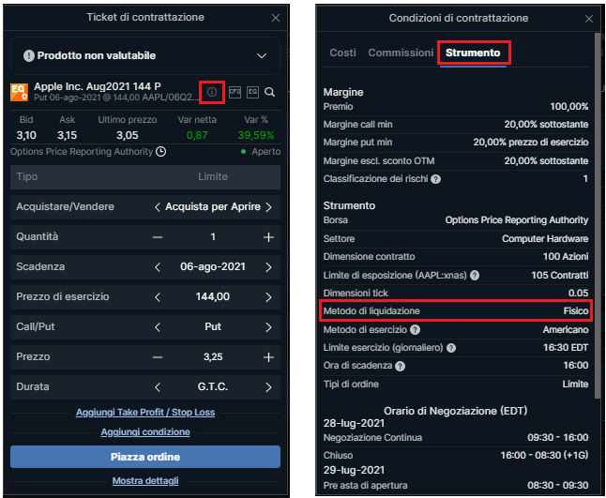Click the Acquista per Aprire value
606x498 pixels.
pos(213,206)
